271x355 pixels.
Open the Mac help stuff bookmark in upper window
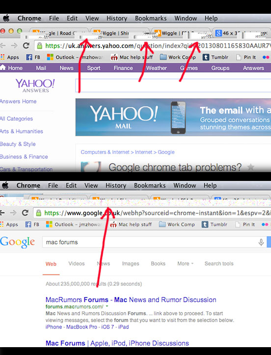pyautogui.click(x=132, y=57)
